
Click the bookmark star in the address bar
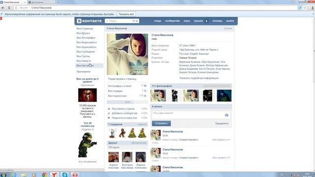(x=305, y=8)
